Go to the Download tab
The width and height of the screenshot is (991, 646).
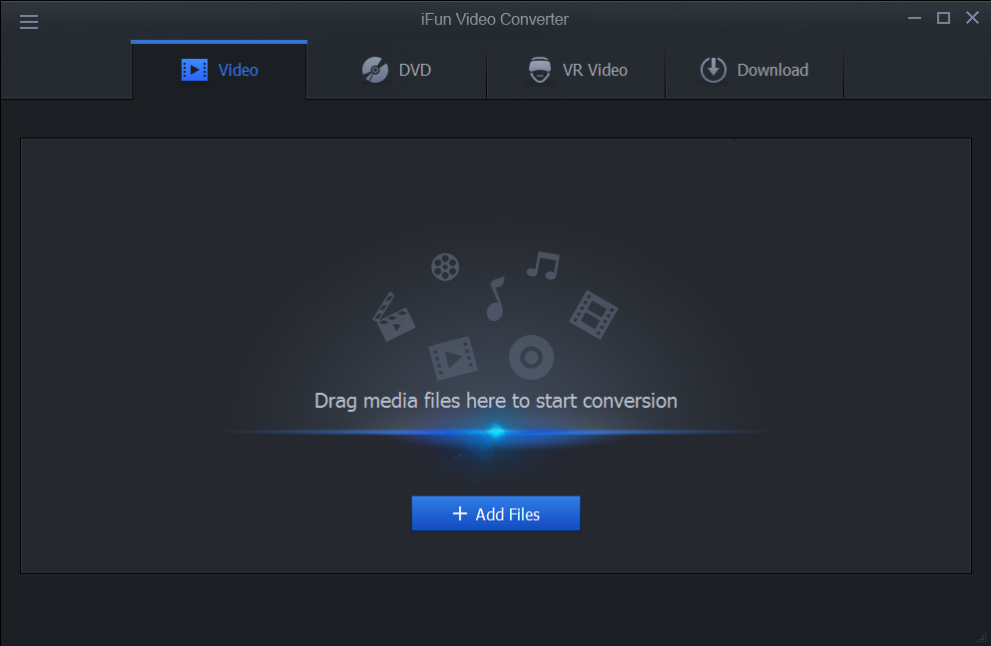point(754,70)
